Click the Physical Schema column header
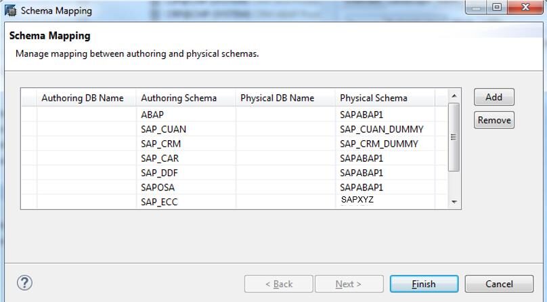 pos(374,98)
